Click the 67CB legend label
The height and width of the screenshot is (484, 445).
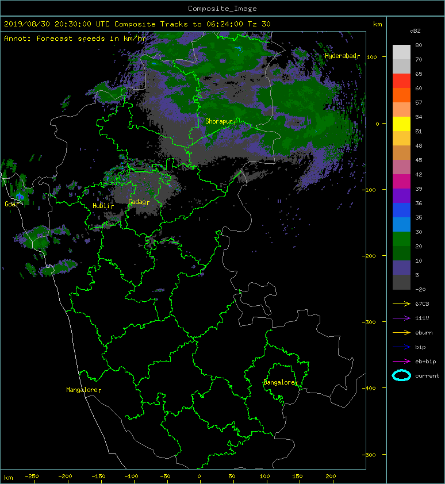(422, 304)
